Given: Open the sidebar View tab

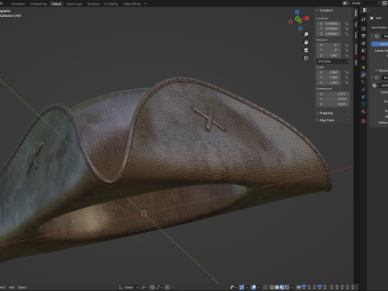Looking at the screenshot, I should point(356,36).
